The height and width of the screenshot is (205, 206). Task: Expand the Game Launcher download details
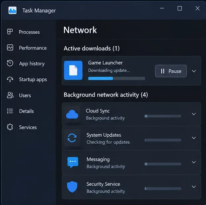(x=194, y=71)
